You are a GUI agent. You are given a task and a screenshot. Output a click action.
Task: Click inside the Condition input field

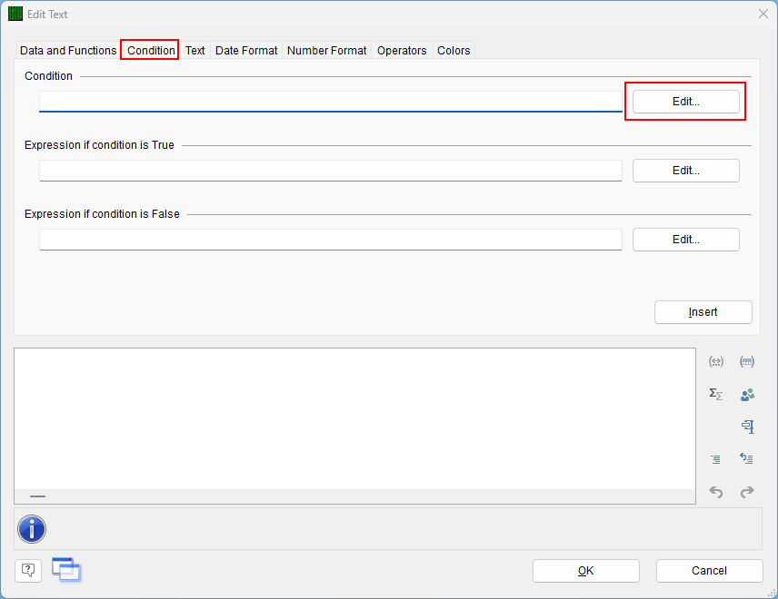(327, 102)
